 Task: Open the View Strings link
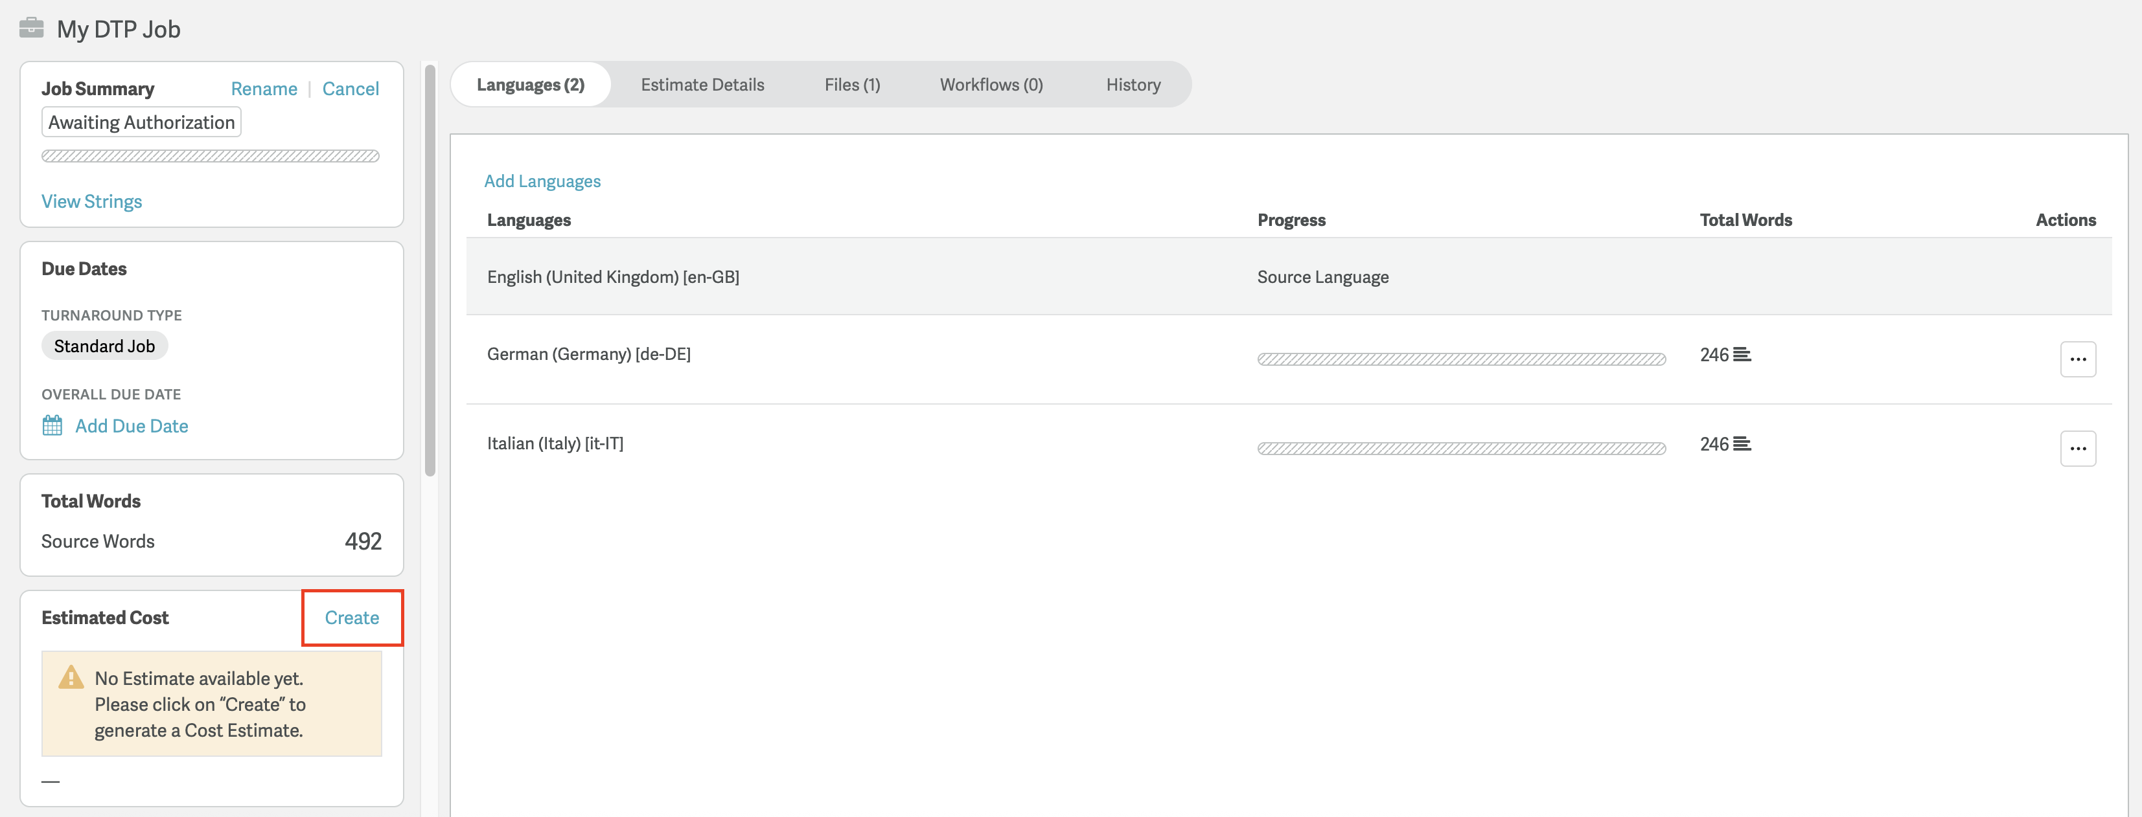point(91,201)
